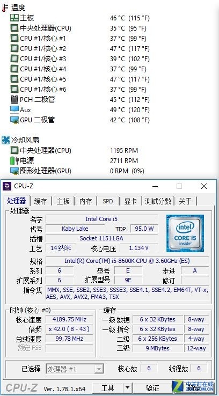219x396 pixels.
Task: Go to the 測試分數 tab
Action: [158, 201]
